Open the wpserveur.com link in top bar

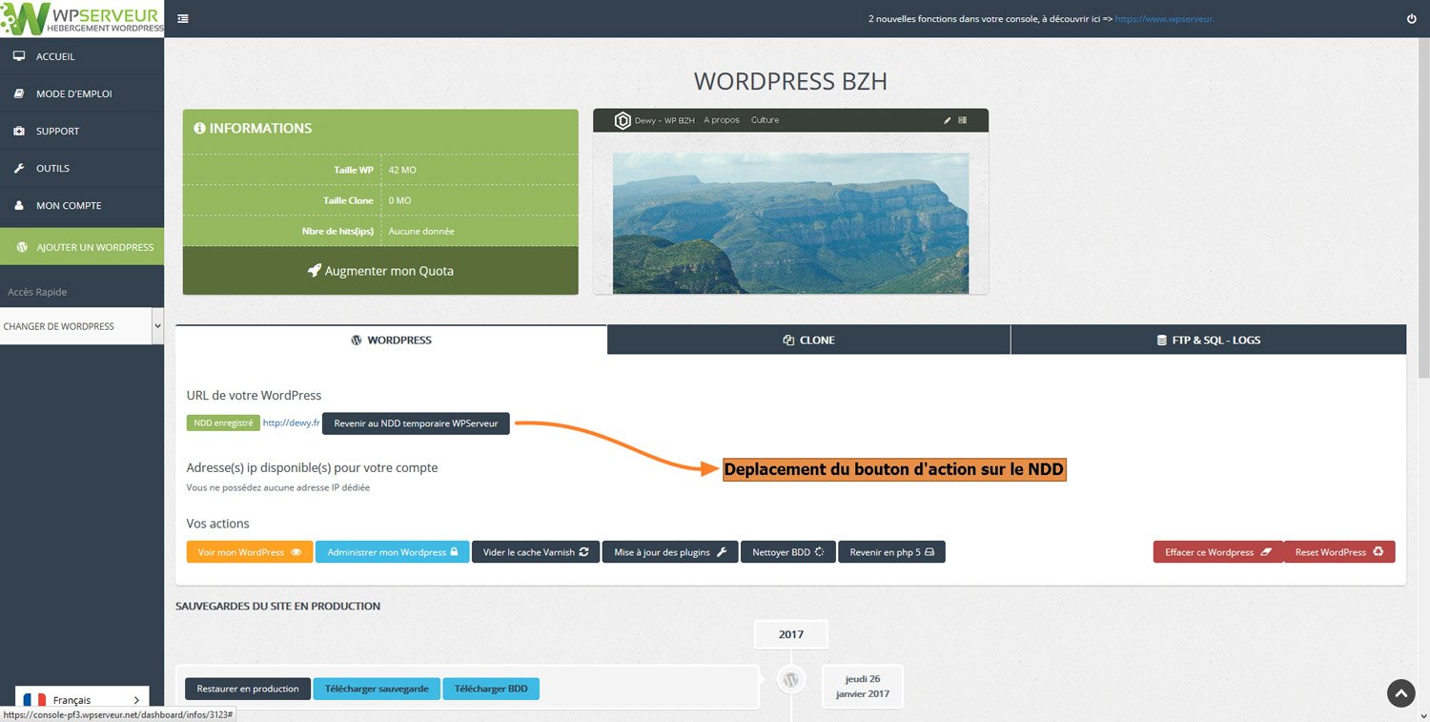tap(1164, 18)
